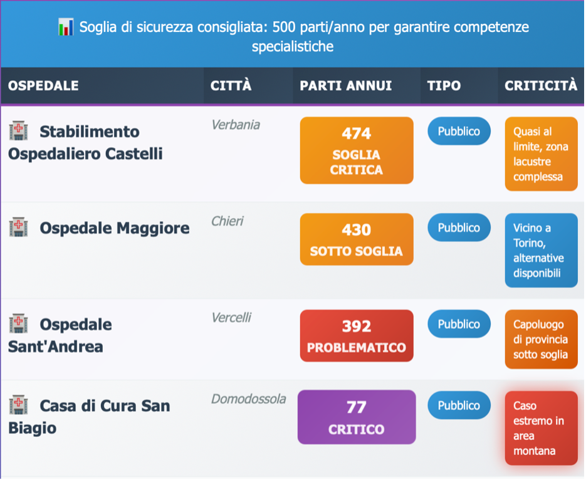Click the CRITICITÀ column header

tap(540, 86)
